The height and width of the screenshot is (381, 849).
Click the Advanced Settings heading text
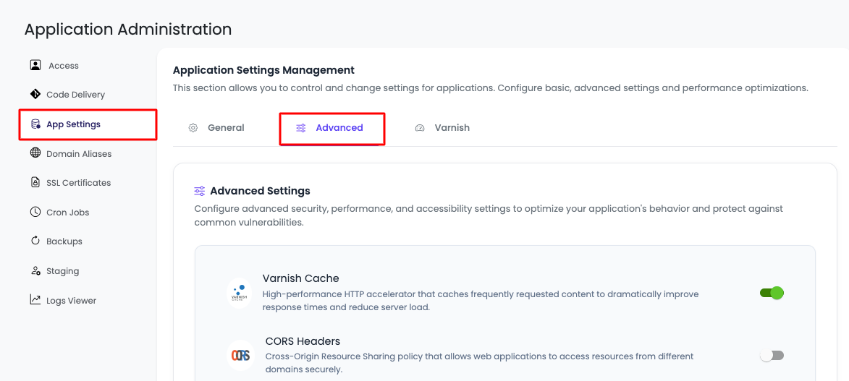[260, 191]
